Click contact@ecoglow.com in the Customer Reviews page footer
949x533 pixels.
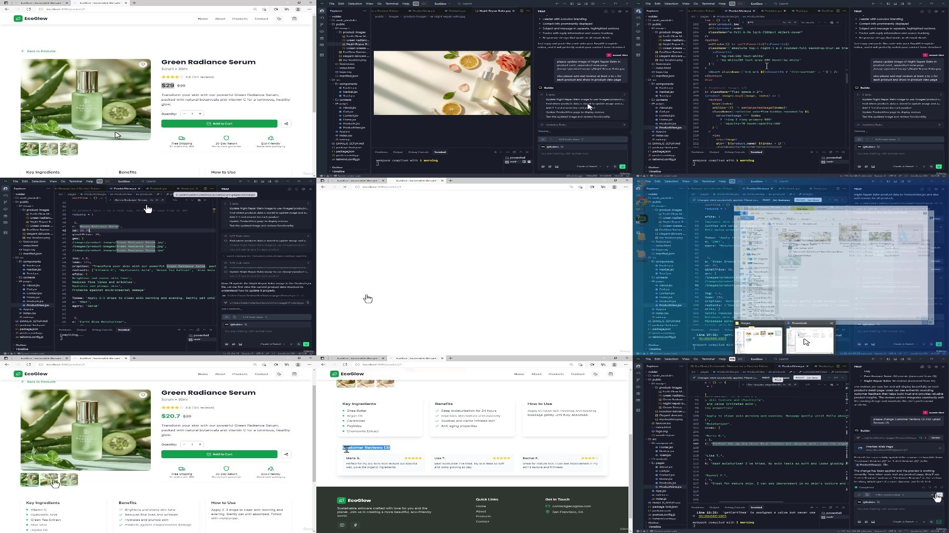pyautogui.click(x=571, y=506)
